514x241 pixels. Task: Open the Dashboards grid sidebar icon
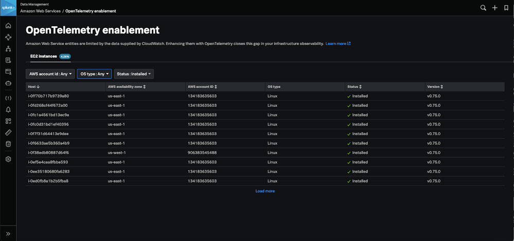pos(8,121)
